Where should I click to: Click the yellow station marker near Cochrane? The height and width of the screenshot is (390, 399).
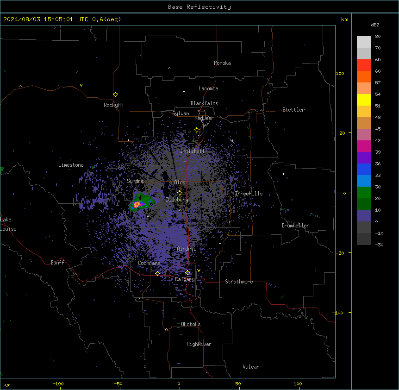point(157,273)
